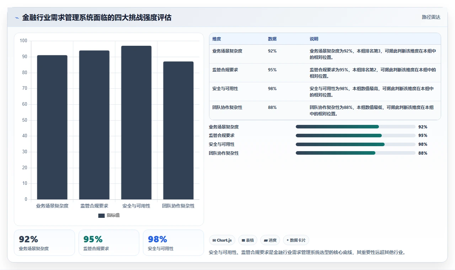Image resolution: width=455 pixels, height=270 pixels.
Task: Click the 安全与可用性 bar in chart
Action: 136,122
